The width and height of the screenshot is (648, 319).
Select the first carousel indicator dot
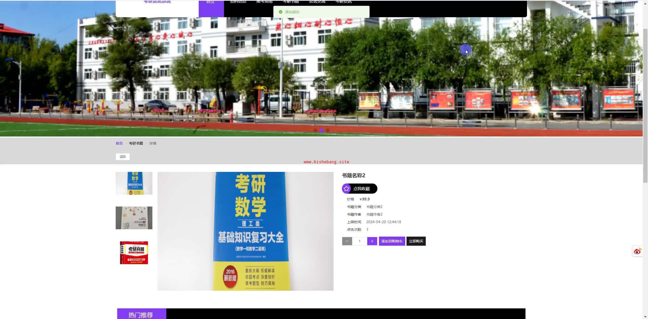point(315,130)
